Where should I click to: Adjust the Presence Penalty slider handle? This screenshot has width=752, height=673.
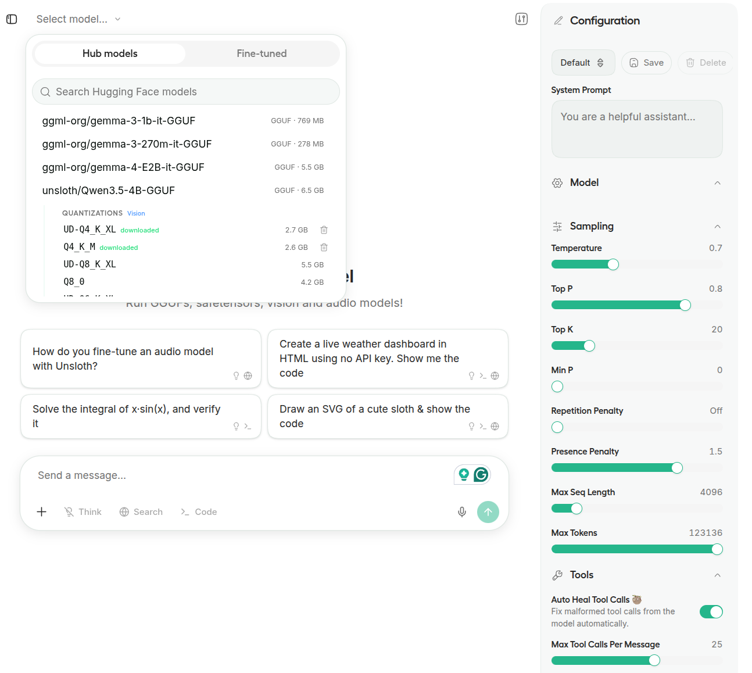pos(677,468)
